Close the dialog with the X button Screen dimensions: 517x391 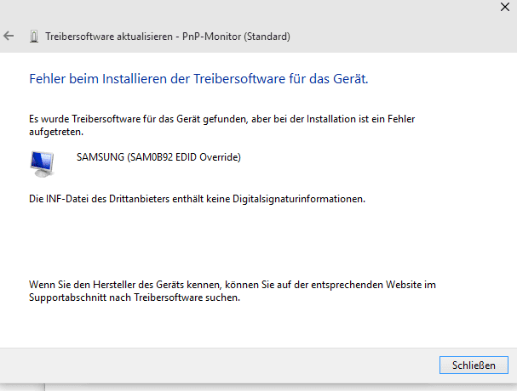coord(505,7)
